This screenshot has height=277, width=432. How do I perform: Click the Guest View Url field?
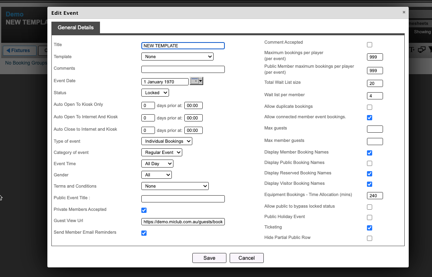(x=183, y=222)
